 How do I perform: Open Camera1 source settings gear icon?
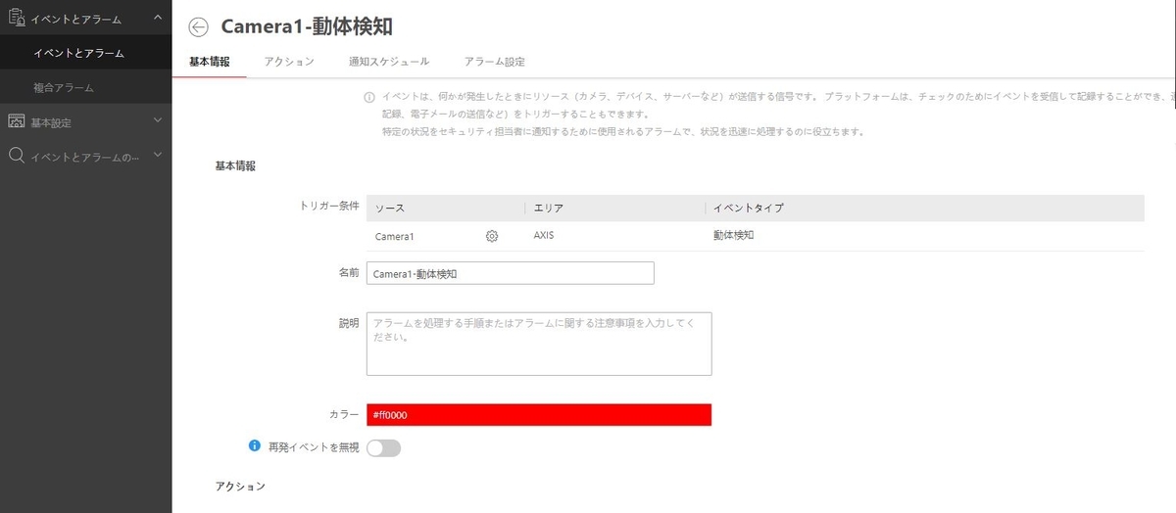point(492,236)
